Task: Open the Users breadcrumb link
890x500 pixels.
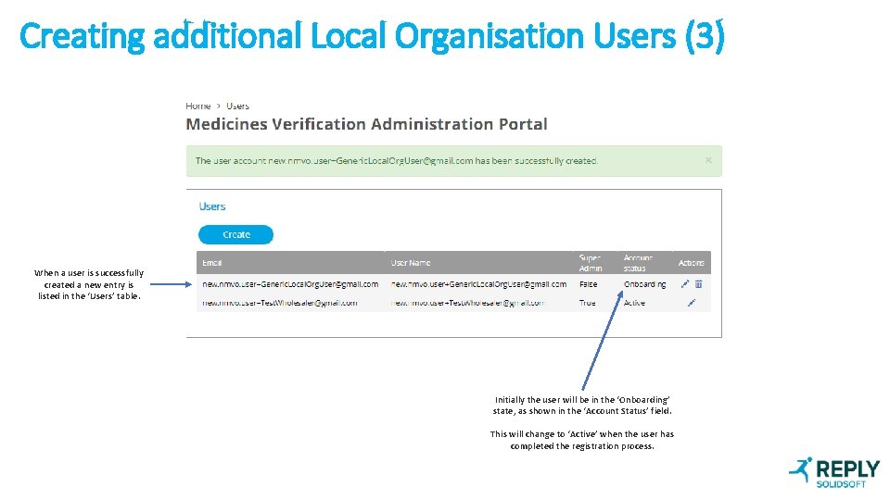Action: (x=238, y=106)
